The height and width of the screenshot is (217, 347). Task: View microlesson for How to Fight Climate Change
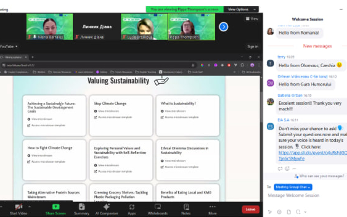click(x=40, y=155)
